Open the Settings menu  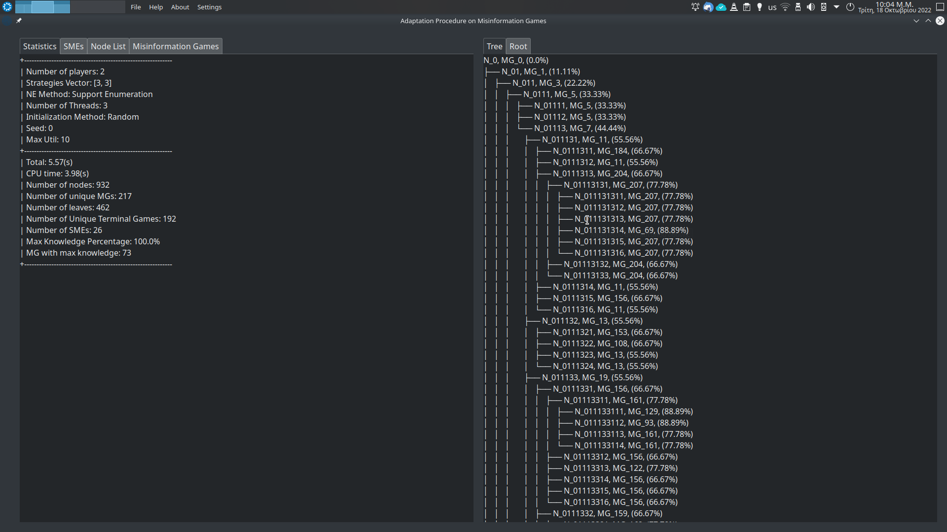tap(209, 7)
